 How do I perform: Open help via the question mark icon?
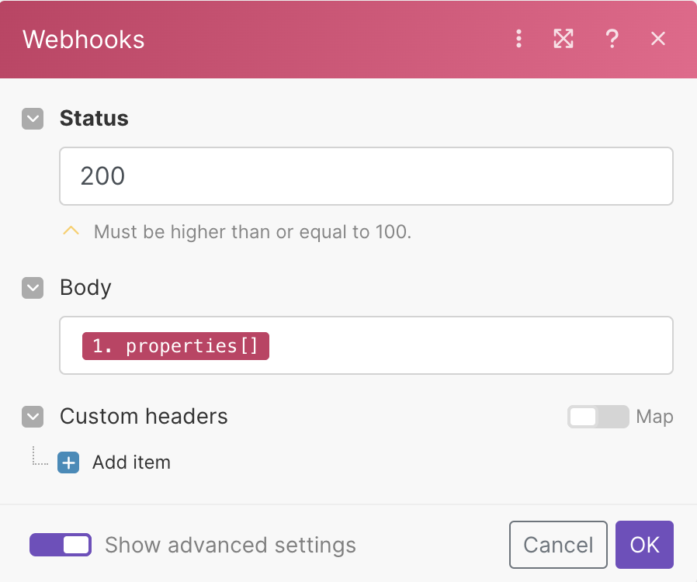click(612, 39)
